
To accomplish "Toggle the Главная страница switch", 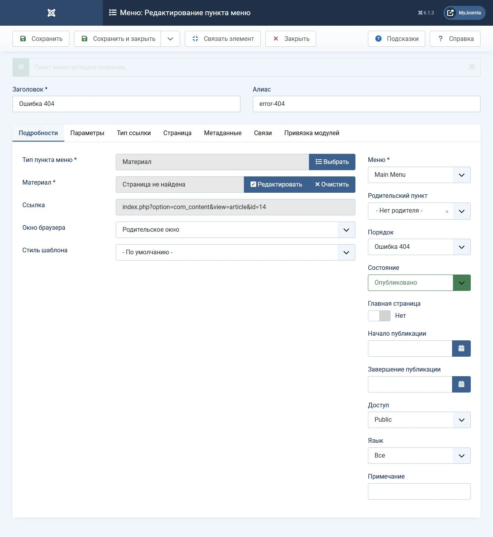I will 379,316.
